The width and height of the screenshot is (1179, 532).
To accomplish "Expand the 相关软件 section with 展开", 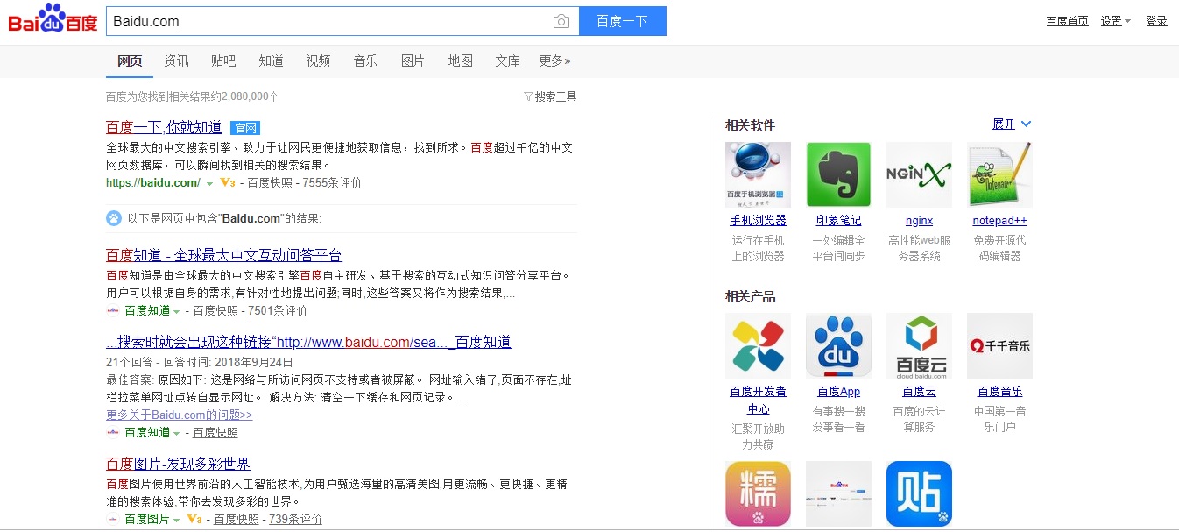I will tap(1012, 124).
